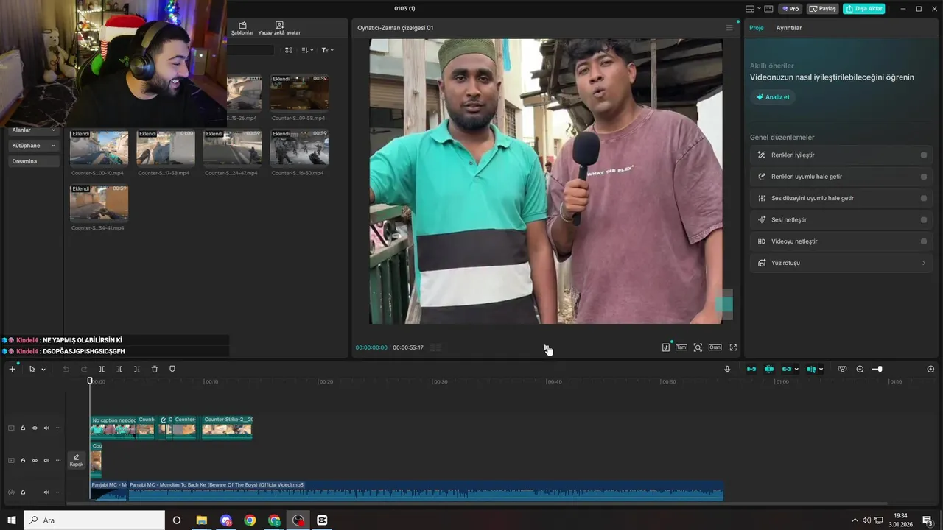Open the player panel hamburger menu
This screenshot has height=530, width=943.
(x=729, y=28)
